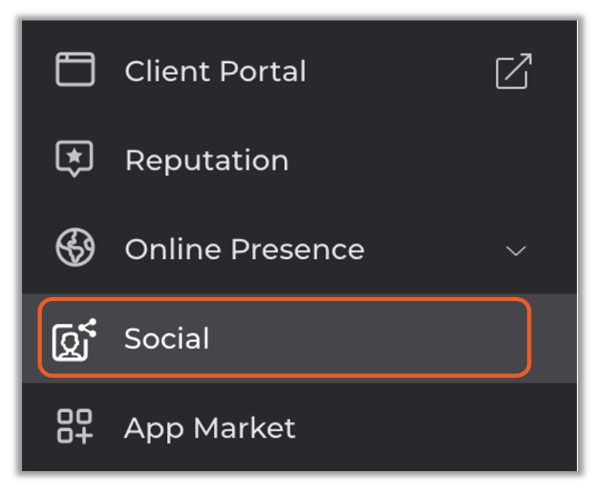Viewport: 595px width, 489px height.
Task: Click the Client Portal browser window icon
Action: [x=75, y=70]
